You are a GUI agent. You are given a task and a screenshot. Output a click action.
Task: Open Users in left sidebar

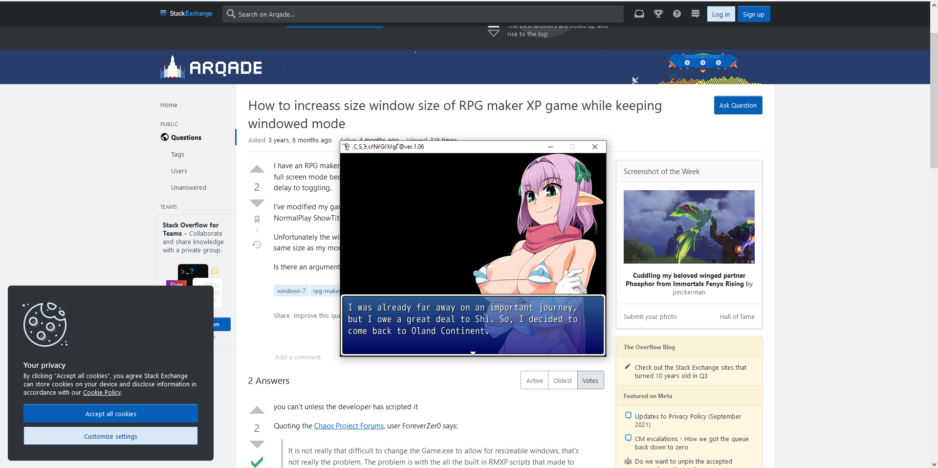[179, 171]
